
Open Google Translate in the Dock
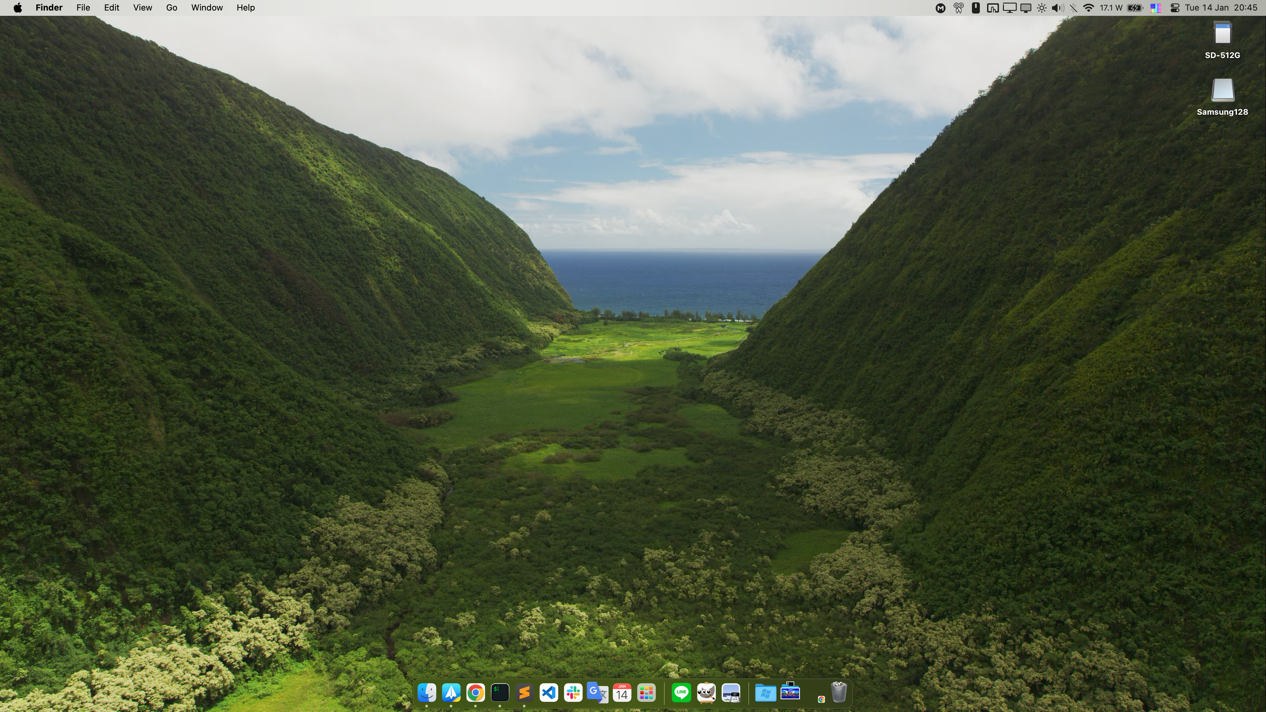coord(598,693)
